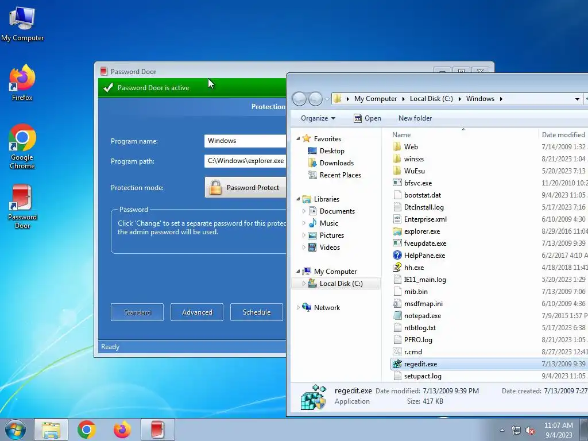The height and width of the screenshot is (441, 588).
Task: Select the IE11_main.log file
Action: pyautogui.click(x=425, y=280)
